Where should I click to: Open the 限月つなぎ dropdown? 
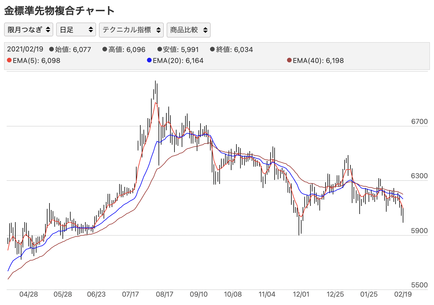coord(29,30)
